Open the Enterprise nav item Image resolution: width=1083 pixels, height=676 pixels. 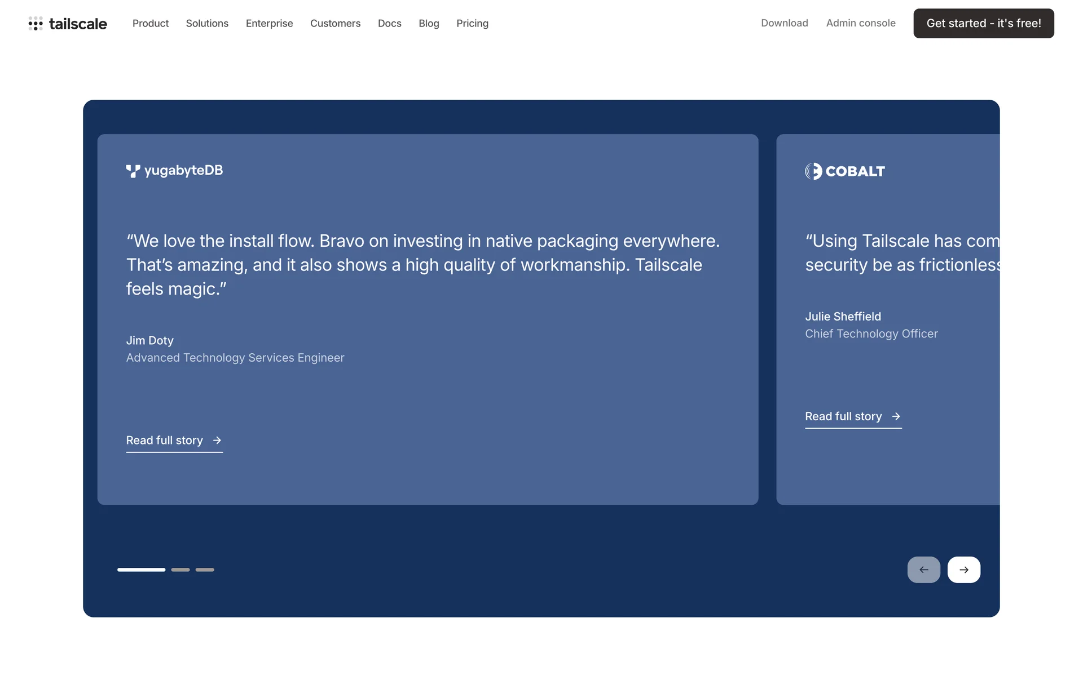[269, 24]
